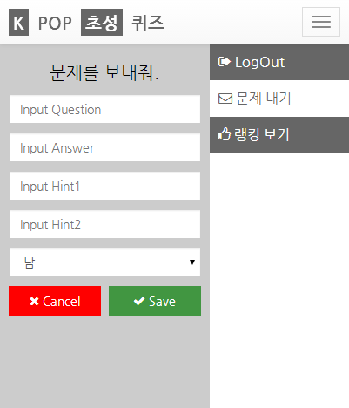349x408 pixels.
Task: Click the X icon on Cancel
Action: click(34, 302)
